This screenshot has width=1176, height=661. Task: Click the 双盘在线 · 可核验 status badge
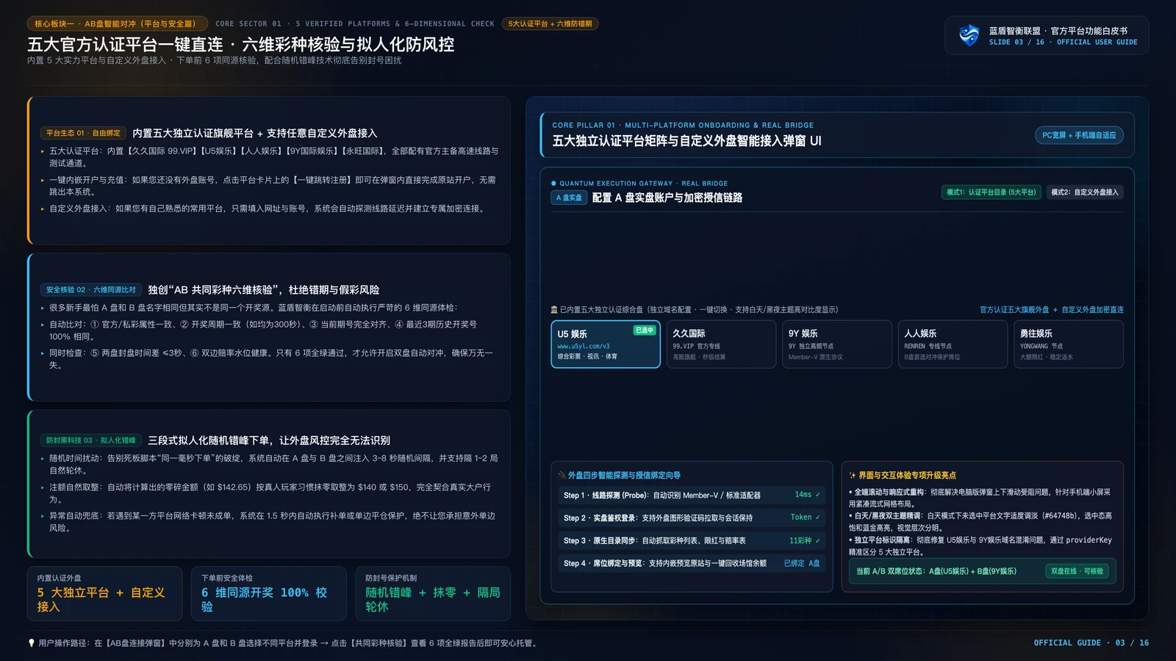(1077, 571)
